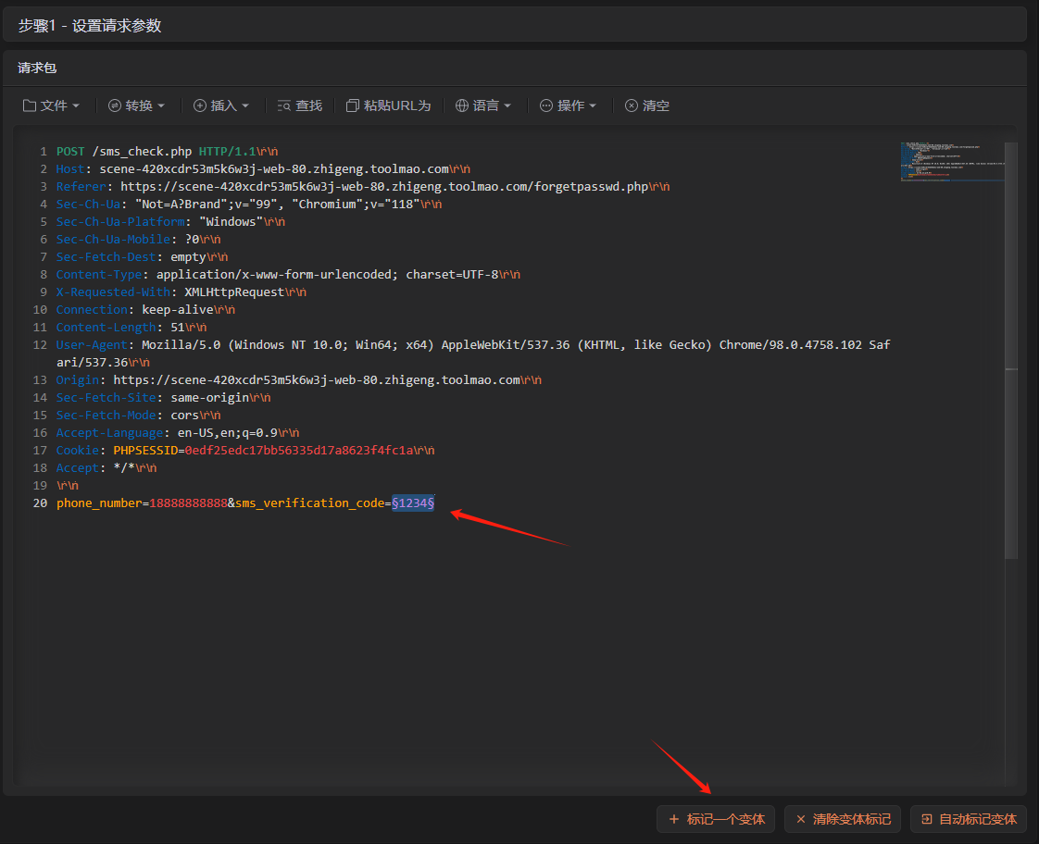Click the 转换 convert icon

click(115, 105)
